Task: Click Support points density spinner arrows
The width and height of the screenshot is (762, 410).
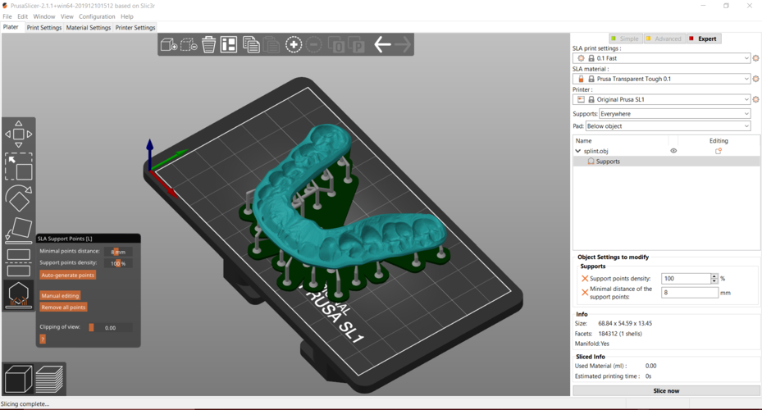Action: pyautogui.click(x=714, y=278)
